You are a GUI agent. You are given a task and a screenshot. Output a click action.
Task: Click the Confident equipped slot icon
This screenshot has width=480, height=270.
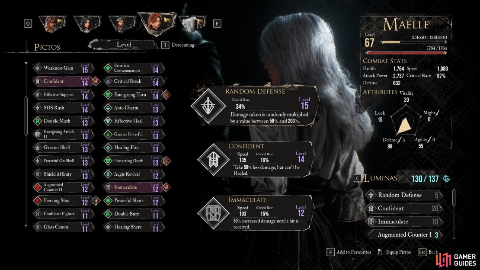213,160
